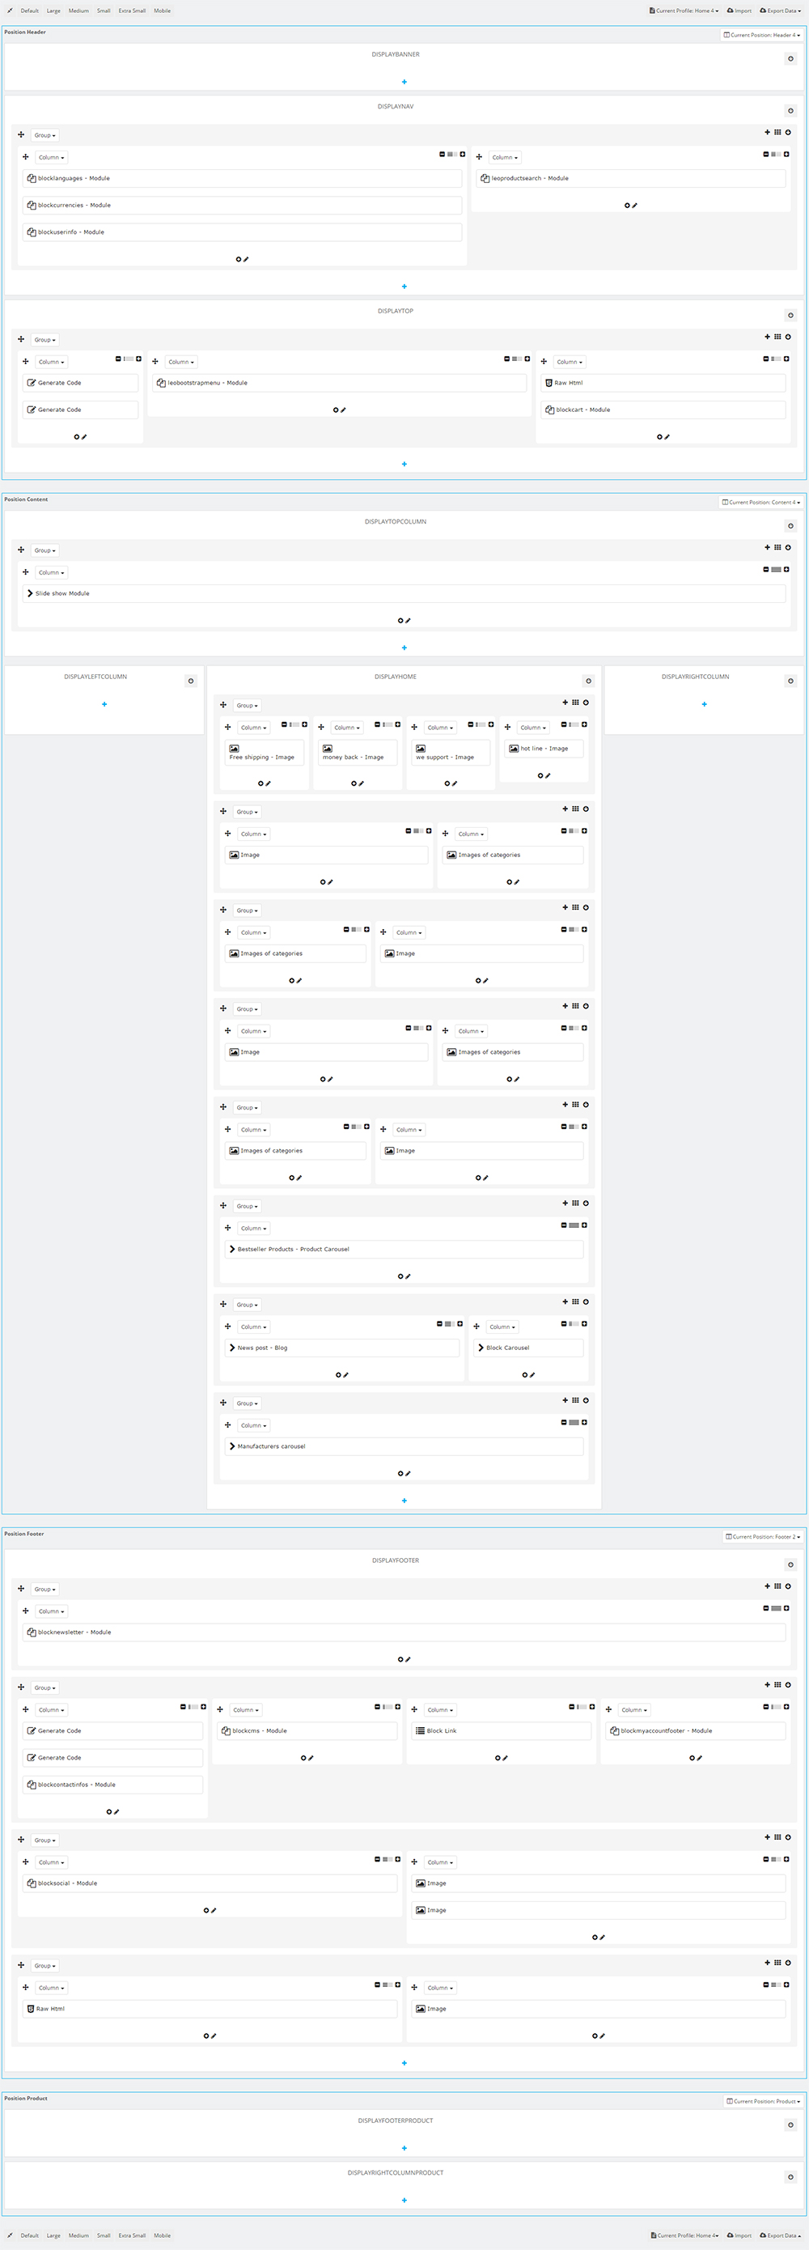809x2250 pixels.
Task: Open the Current Position: Content 4 selector
Action: 761,503
